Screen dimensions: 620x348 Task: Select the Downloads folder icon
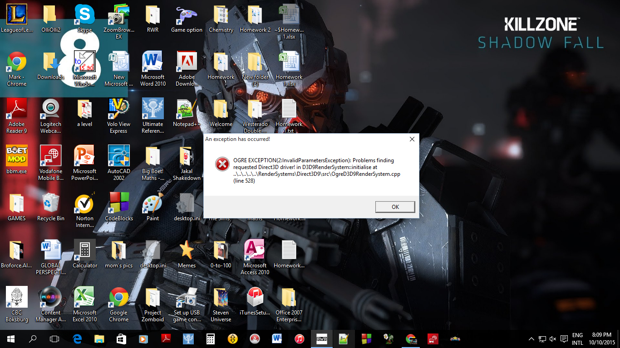51,66
